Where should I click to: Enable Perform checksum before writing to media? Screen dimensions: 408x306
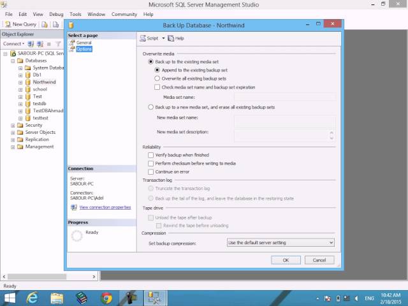point(150,163)
